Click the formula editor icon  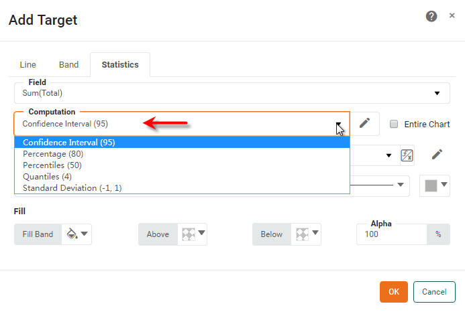(407, 155)
